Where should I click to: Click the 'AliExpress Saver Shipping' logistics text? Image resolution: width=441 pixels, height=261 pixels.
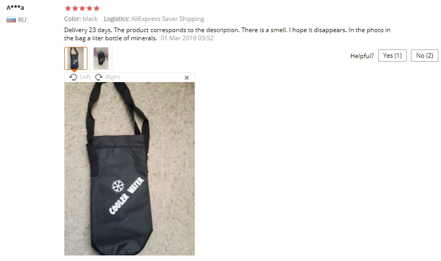coord(168,19)
